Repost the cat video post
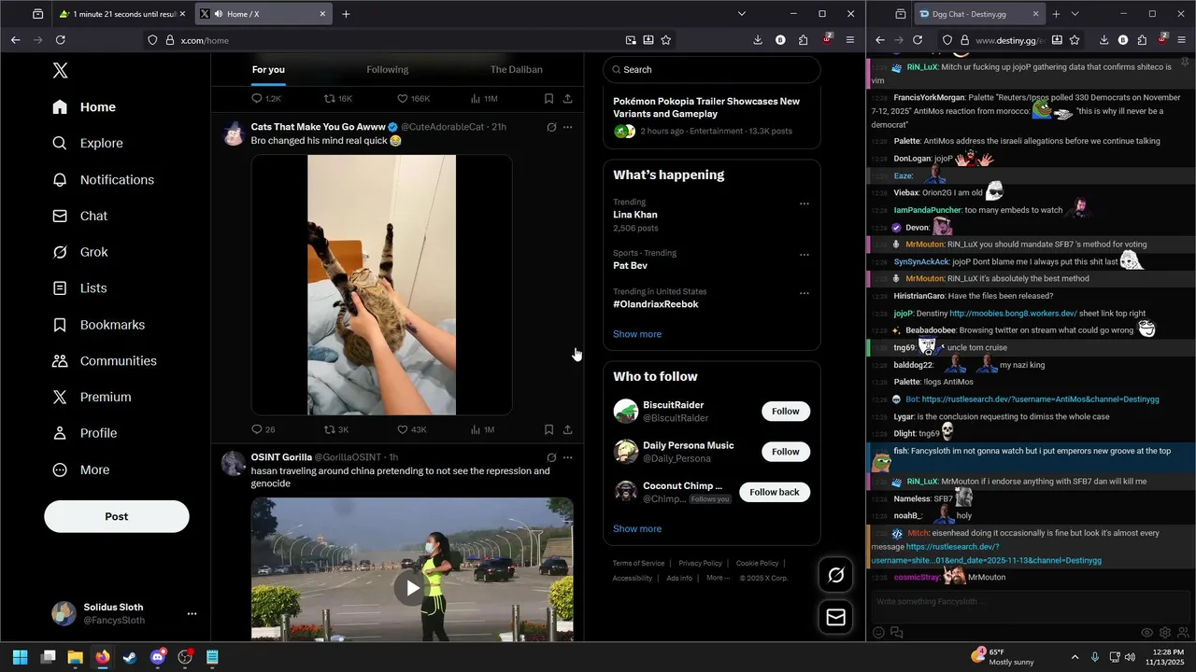Viewport: 1196px width, 672px height. coord(329,429)
